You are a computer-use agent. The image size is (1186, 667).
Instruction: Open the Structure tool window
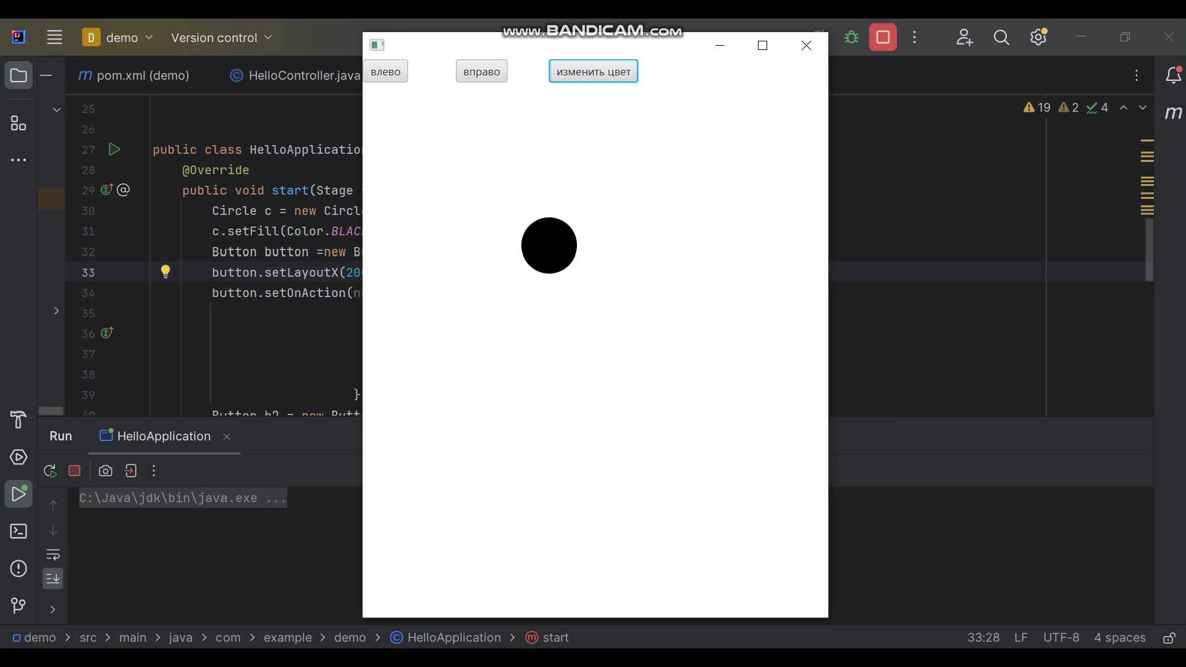(x=19, y=124)
